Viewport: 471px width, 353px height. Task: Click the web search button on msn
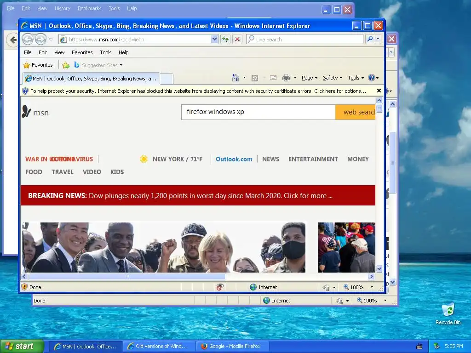click(356, 112)
